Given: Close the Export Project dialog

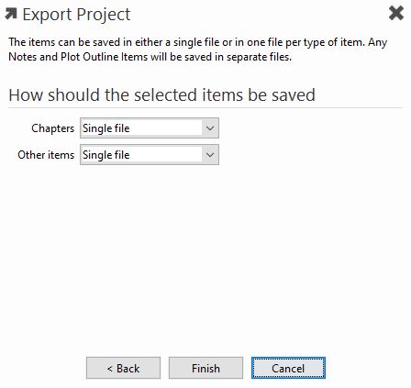Looking at the screenshot, I should coord(396,14).
